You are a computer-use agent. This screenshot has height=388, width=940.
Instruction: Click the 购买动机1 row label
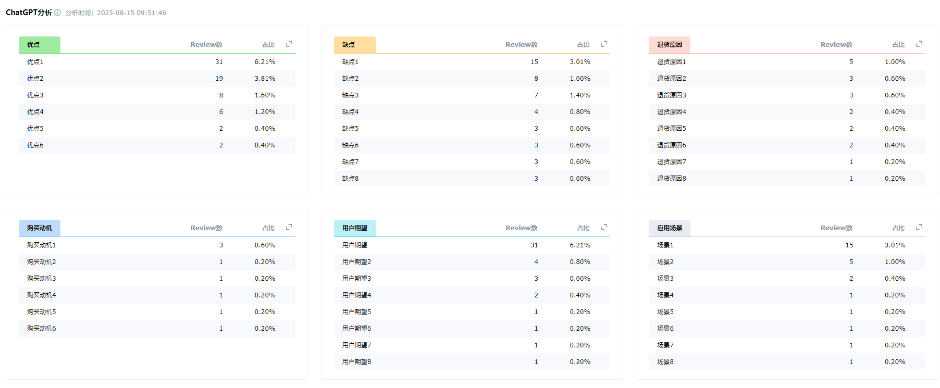[x=42, y=245]
